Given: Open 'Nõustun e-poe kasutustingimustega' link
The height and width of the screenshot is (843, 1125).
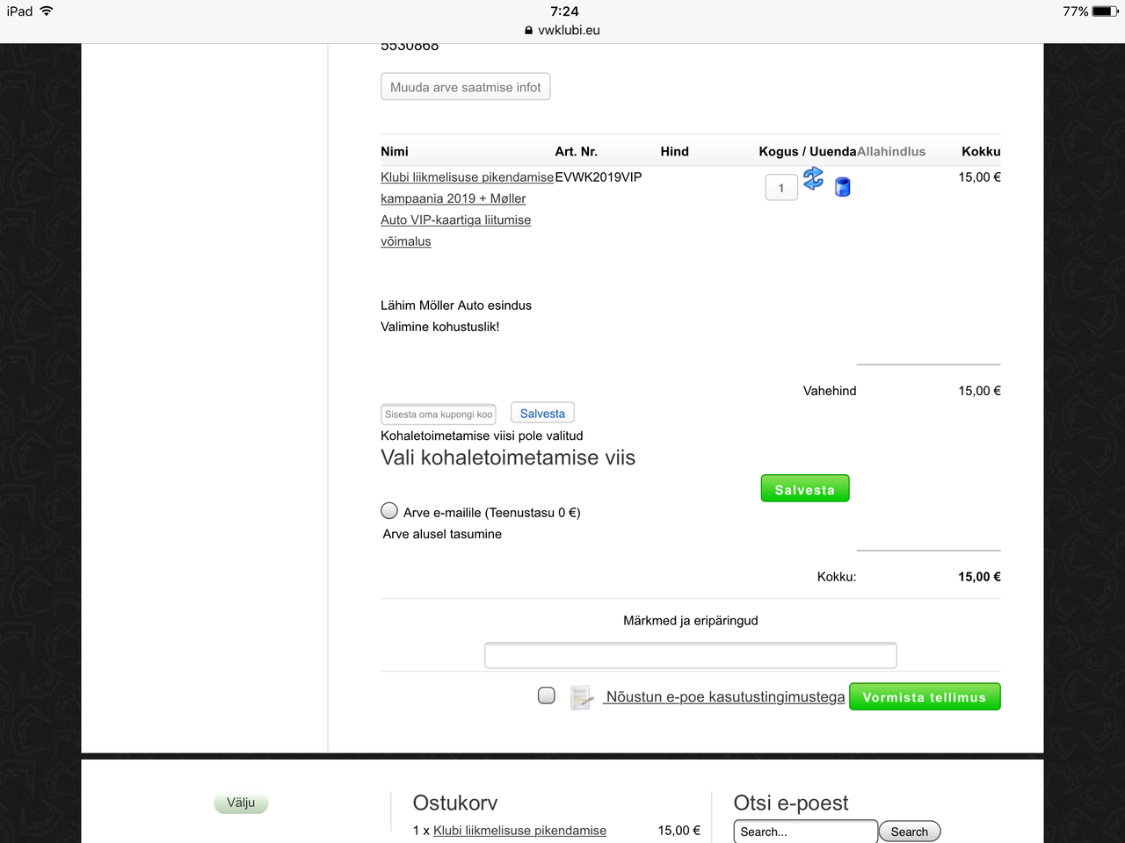Looking at the screenshot, I should tap(725, 697).
